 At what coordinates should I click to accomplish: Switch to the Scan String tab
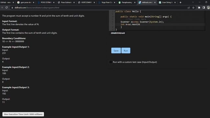(x=167, y=2)
